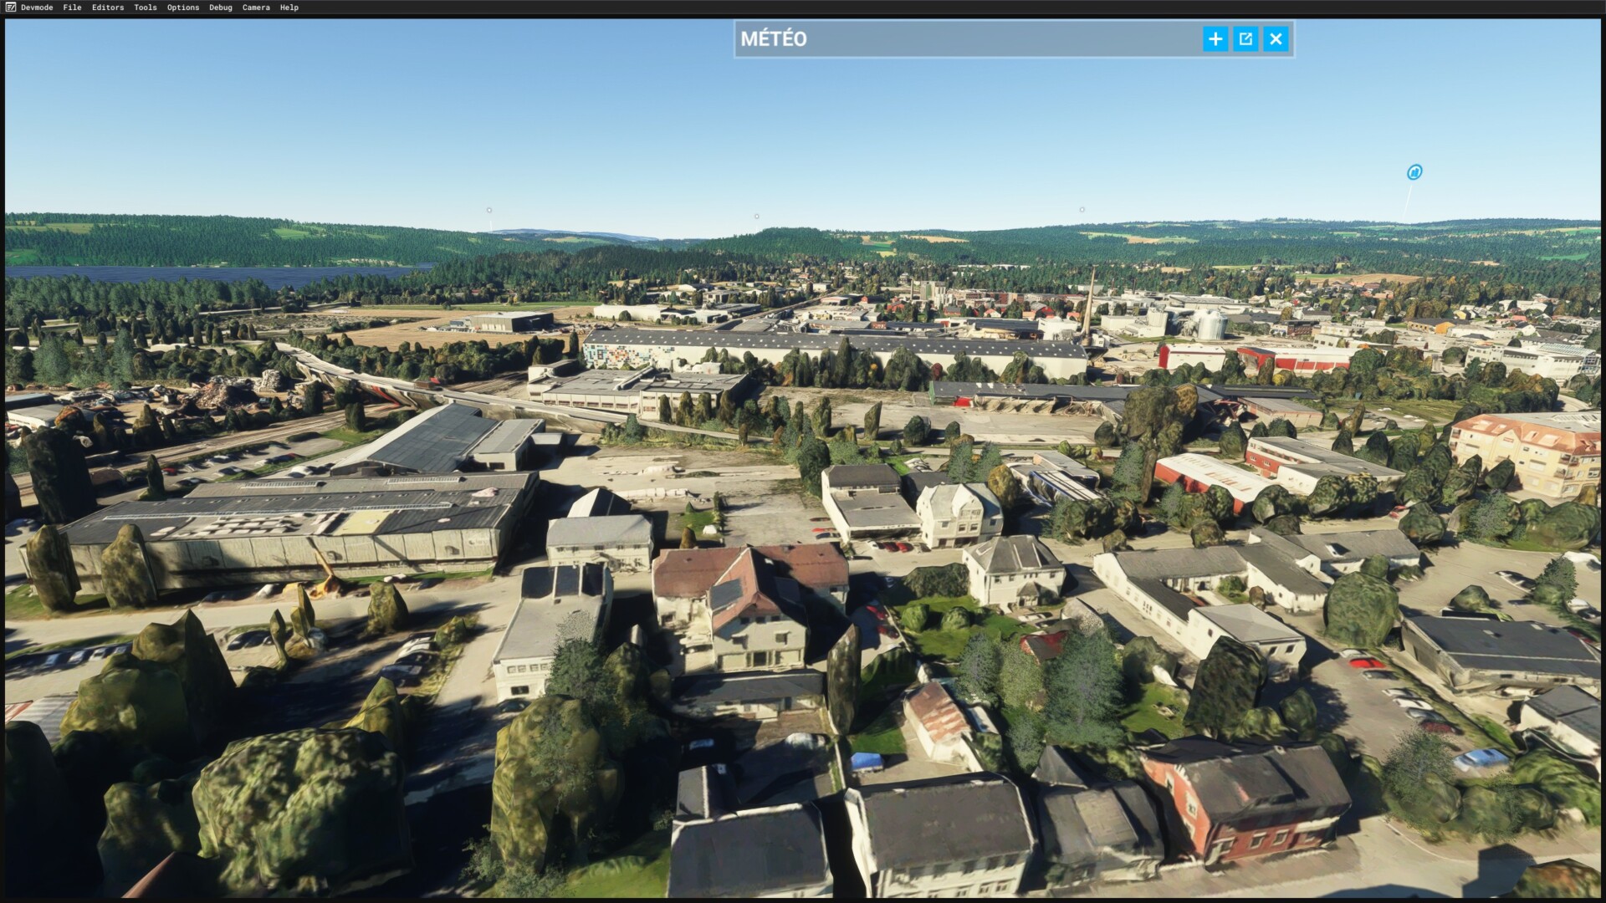Open the Devmode menu
The height and width of the screenshot is (903, 1606).
click(37, 8)
